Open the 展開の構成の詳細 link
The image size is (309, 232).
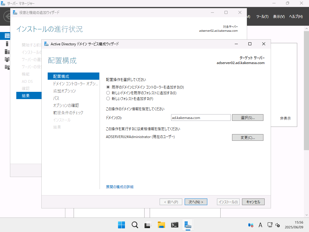[x=119, y=187]
